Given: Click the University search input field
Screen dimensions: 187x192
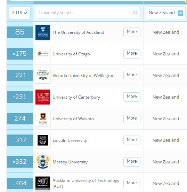Looking at the screenshot, I should tap(88, 13).
